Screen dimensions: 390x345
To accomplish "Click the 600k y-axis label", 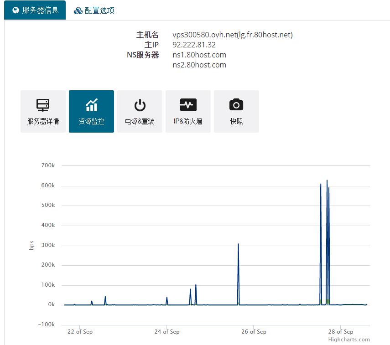I will (48, 185).
